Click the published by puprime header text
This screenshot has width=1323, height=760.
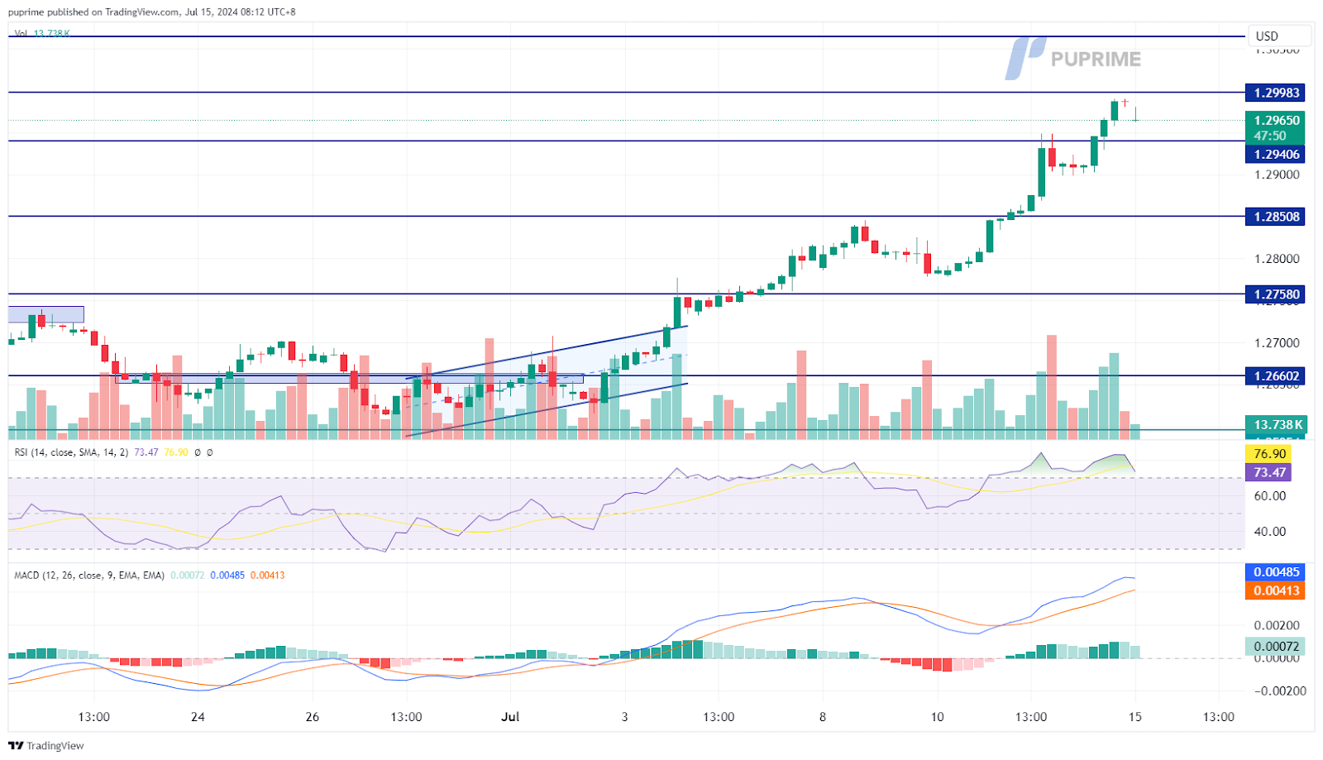(152, 12)
